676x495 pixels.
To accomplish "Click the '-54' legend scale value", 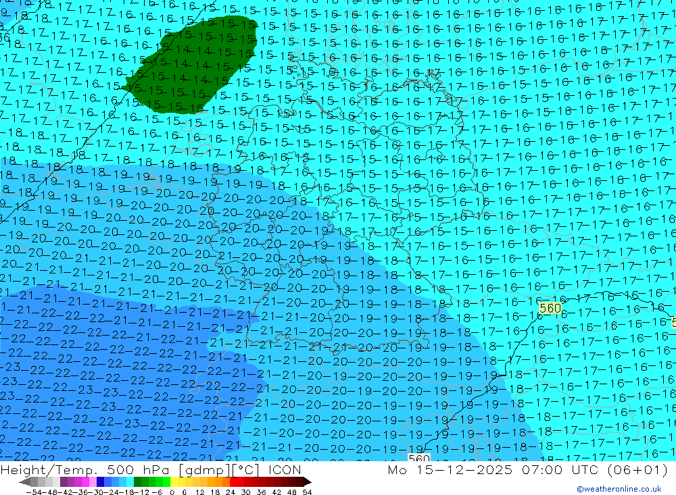I will (x=34, y=492).
